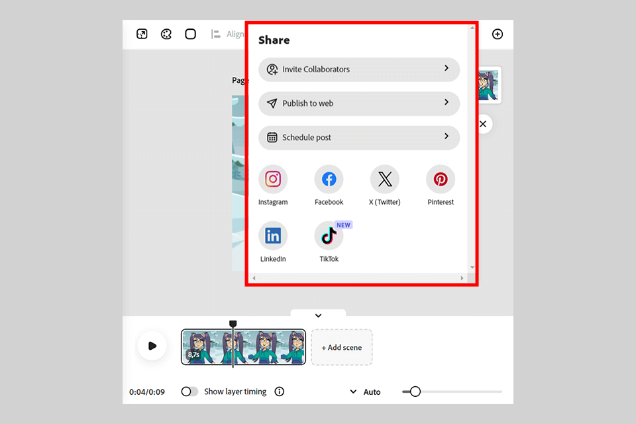The height and width of the screenshot is (424, 636).
Task: Open the color theme palette icon
Action: click(166, 34)
